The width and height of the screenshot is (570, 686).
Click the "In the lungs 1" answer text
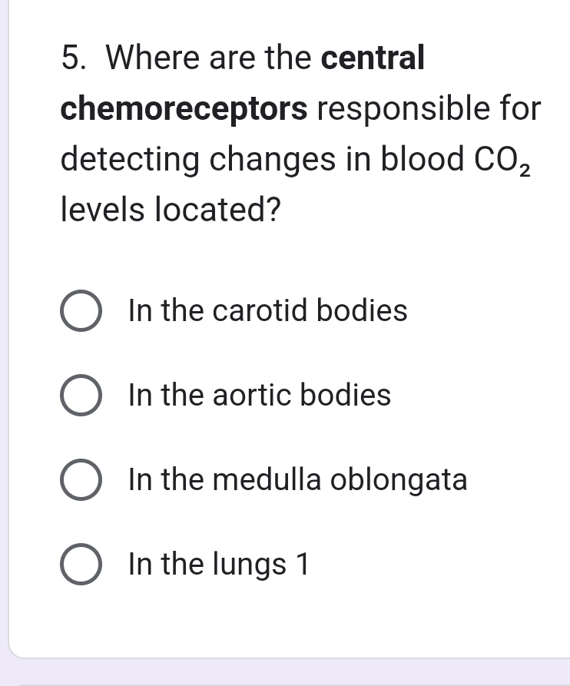coord(219,565)
